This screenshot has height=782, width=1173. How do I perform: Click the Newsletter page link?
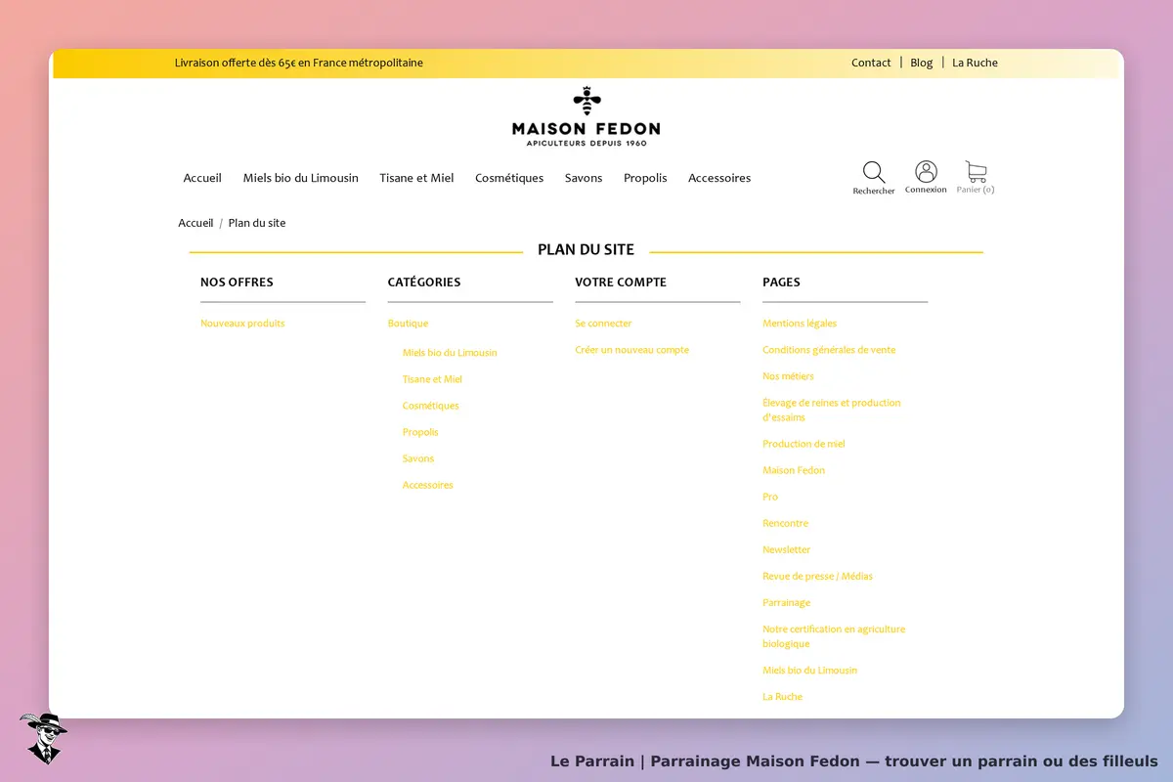[x=787, y=549]
